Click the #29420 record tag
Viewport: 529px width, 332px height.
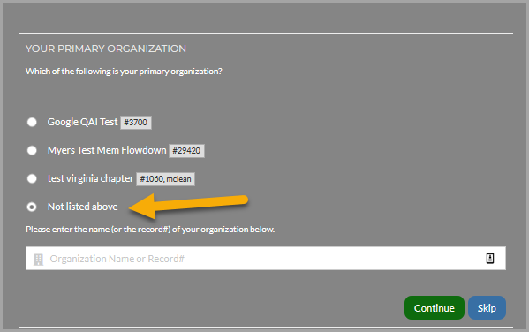pyautogui.click(x=186, y=151)
